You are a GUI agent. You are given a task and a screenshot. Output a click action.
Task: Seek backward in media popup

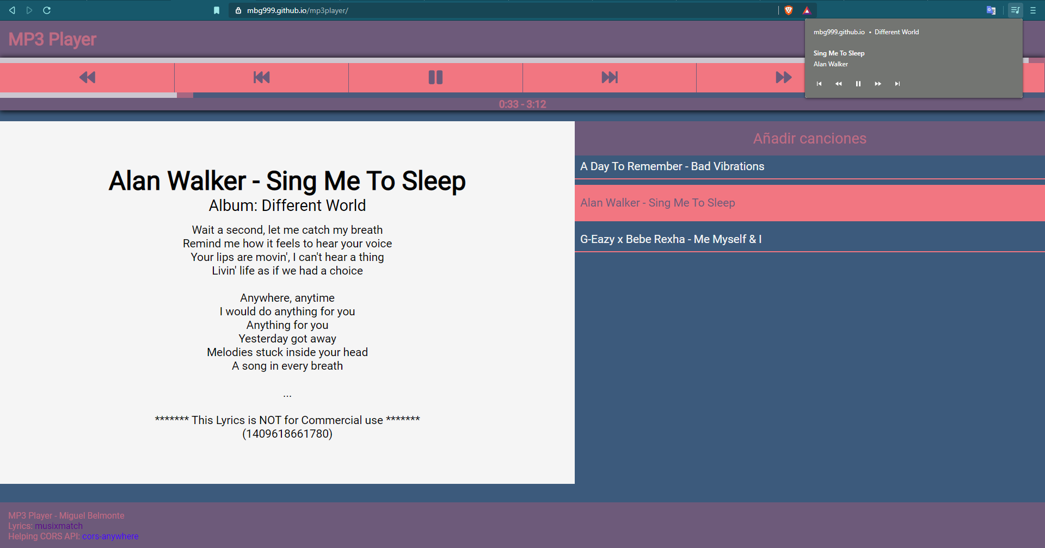tap(839, 84)
